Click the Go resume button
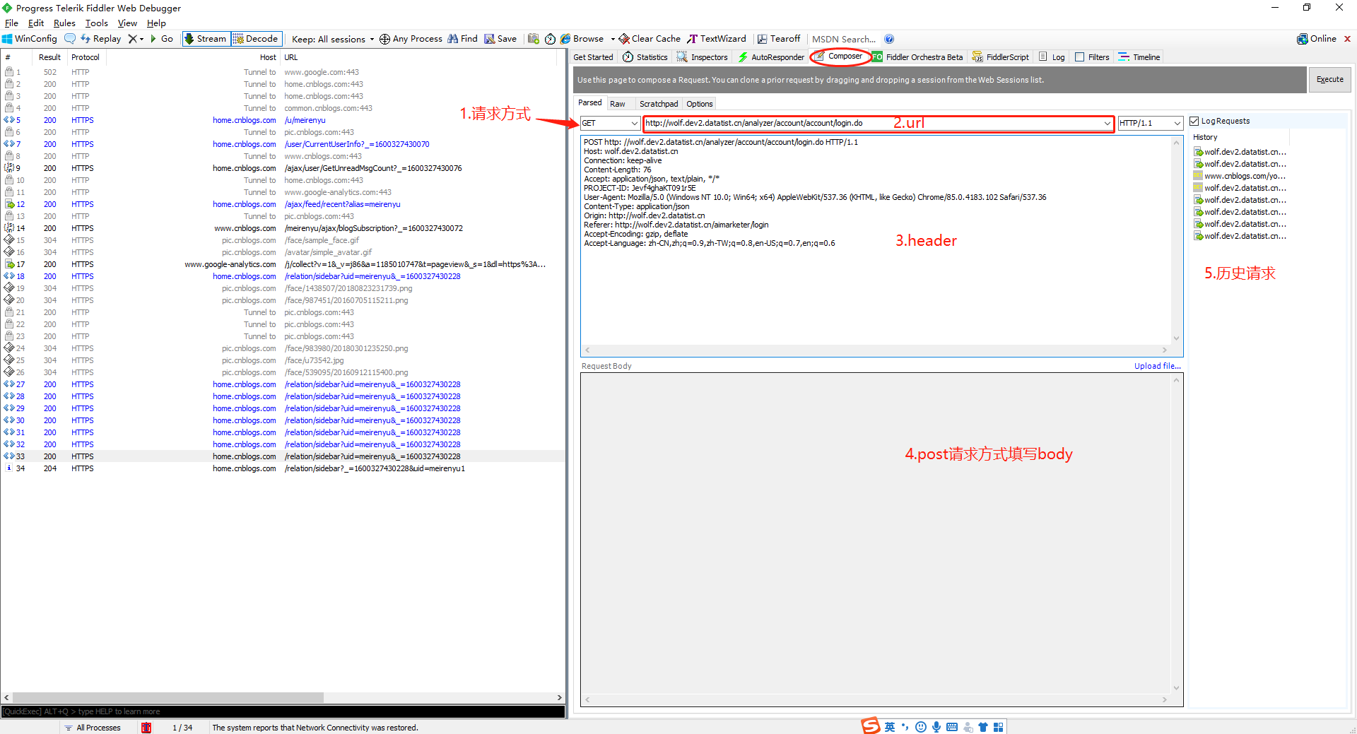Image resolution: width=1357 pixels, height=734 pixels. click(162, 39)
